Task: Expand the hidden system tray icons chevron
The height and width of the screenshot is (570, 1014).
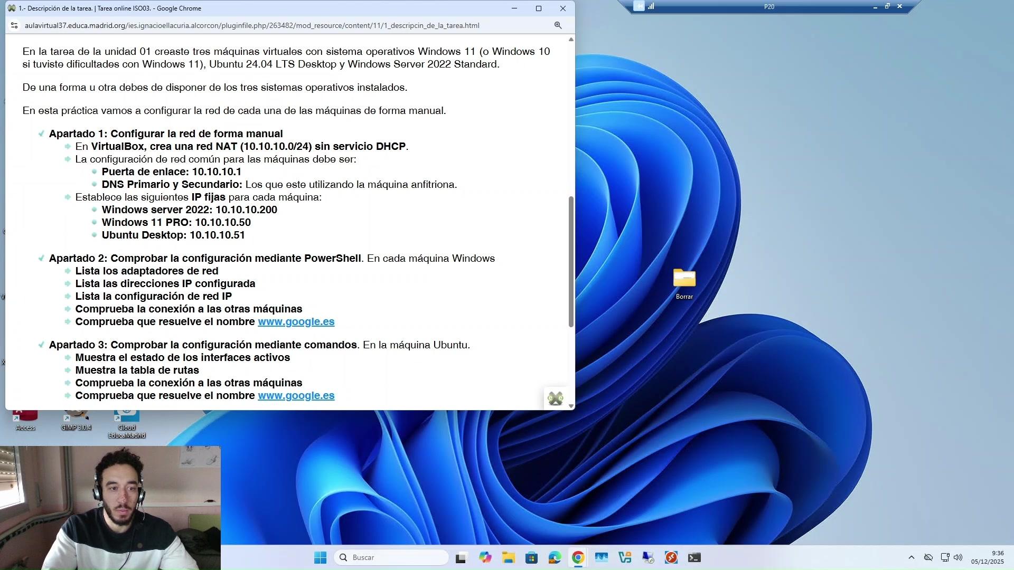Action: (x=911, y=557)
